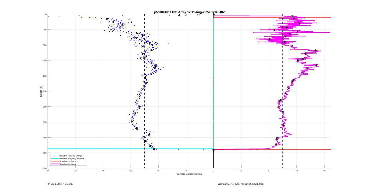
Task: Select legend entry "Based on Pressure Change"
Action: tap(71, 156)
